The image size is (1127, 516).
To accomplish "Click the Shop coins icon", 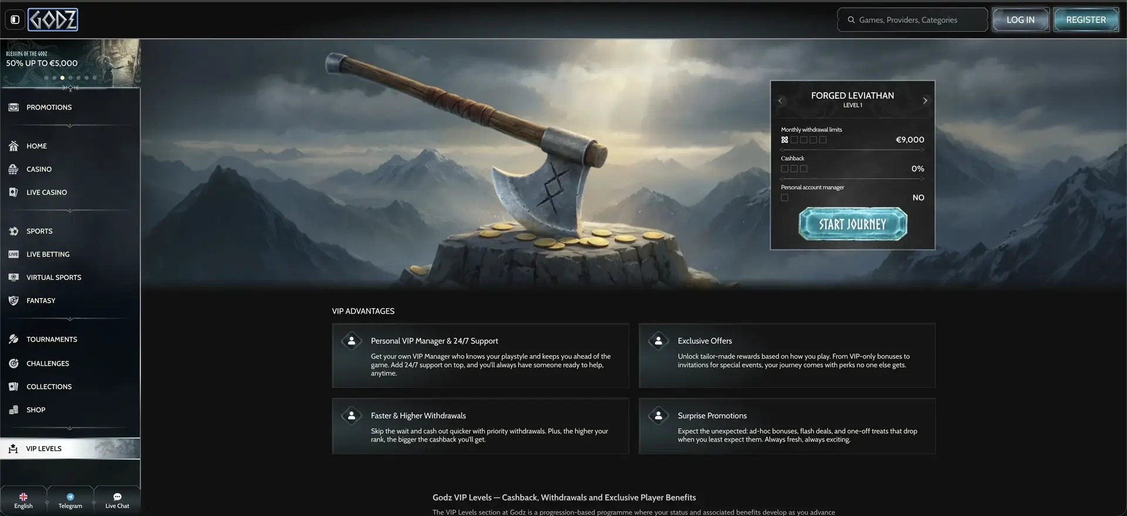I will (14, 410).
